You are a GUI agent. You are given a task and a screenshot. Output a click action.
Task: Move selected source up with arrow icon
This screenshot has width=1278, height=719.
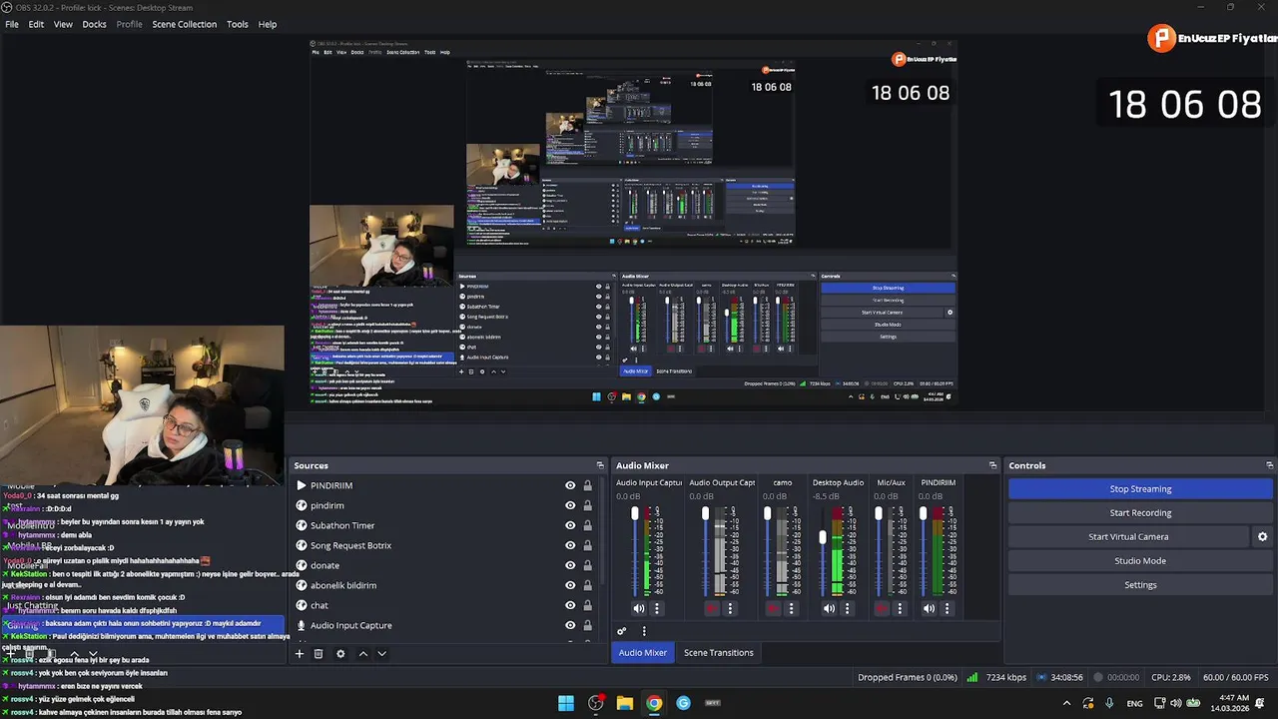(362, 653)
